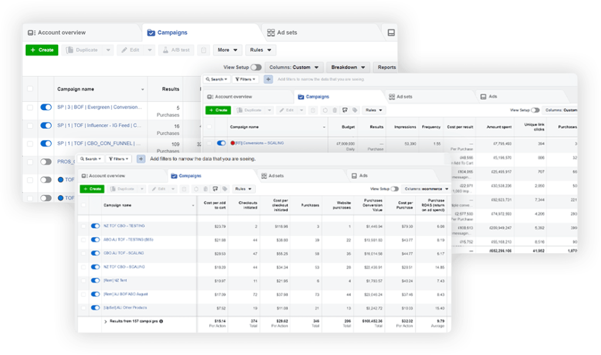Disable the NZ TOF CBO – TESTING campaign switch
Screen dimensions: 601x355
point(95,226)
